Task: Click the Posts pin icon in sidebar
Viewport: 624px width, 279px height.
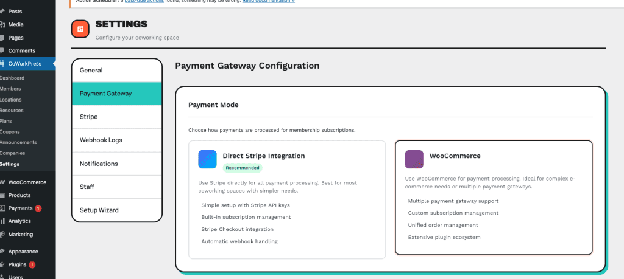Action: point(2,12)
